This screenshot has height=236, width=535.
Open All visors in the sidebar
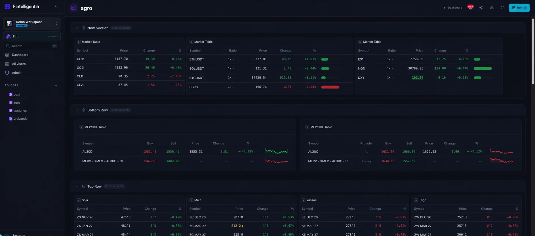pos(32,64)
